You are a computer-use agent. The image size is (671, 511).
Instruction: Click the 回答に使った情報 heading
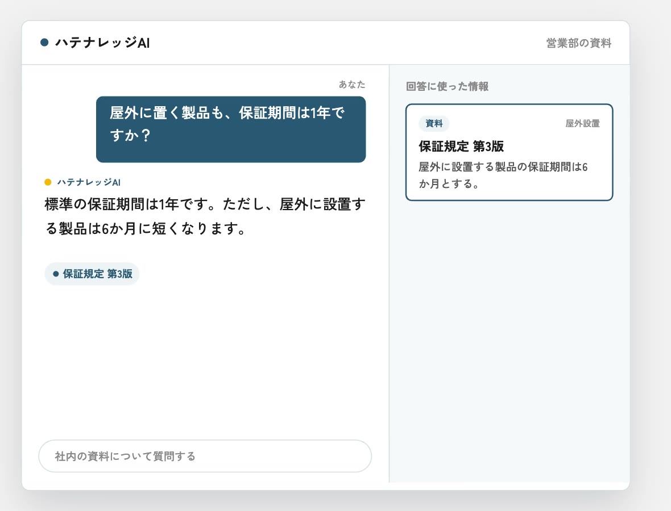tap(447, 86)
